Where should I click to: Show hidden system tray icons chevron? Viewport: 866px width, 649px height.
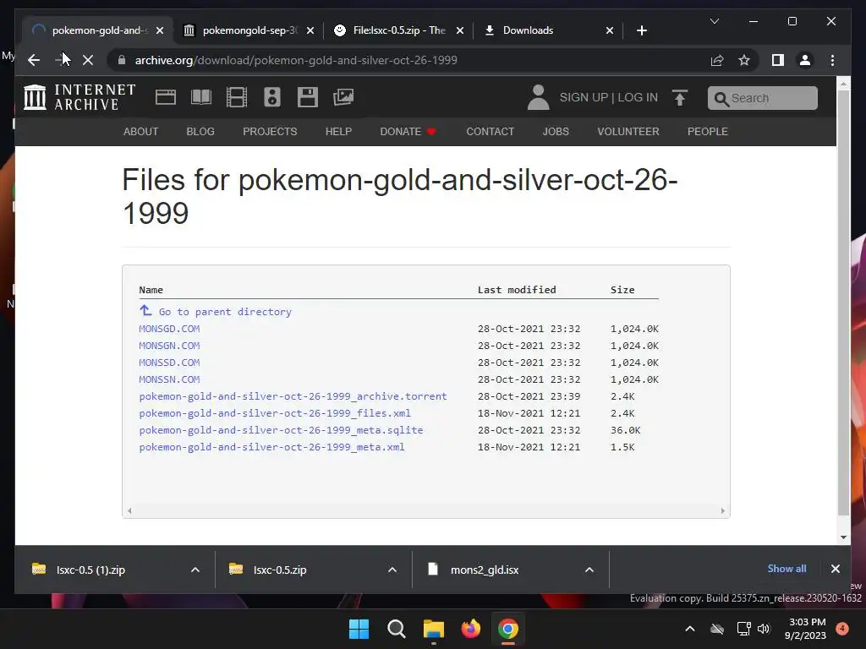690,629
